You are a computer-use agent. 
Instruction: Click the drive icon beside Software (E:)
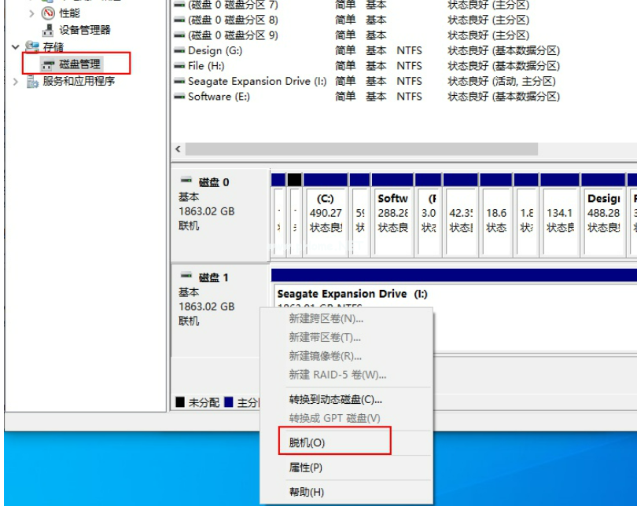click(180, 97)
